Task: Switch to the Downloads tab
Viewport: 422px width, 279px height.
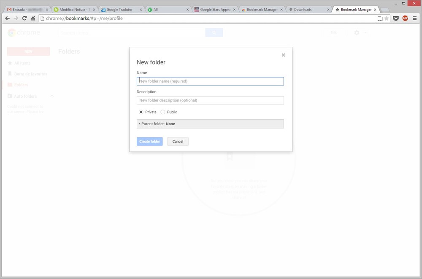Action: click(x=306, y=9)
